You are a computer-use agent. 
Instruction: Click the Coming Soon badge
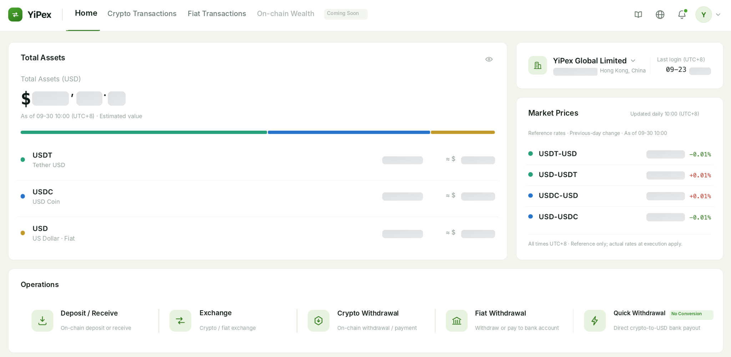pos(346,14)
